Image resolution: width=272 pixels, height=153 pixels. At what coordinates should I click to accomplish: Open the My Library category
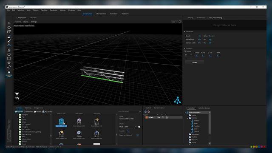pyautogui.click(x=47, y=112)
